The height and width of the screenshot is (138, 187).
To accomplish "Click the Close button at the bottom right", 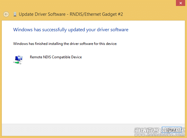I will pyautogui.click(x=172, y=130).
